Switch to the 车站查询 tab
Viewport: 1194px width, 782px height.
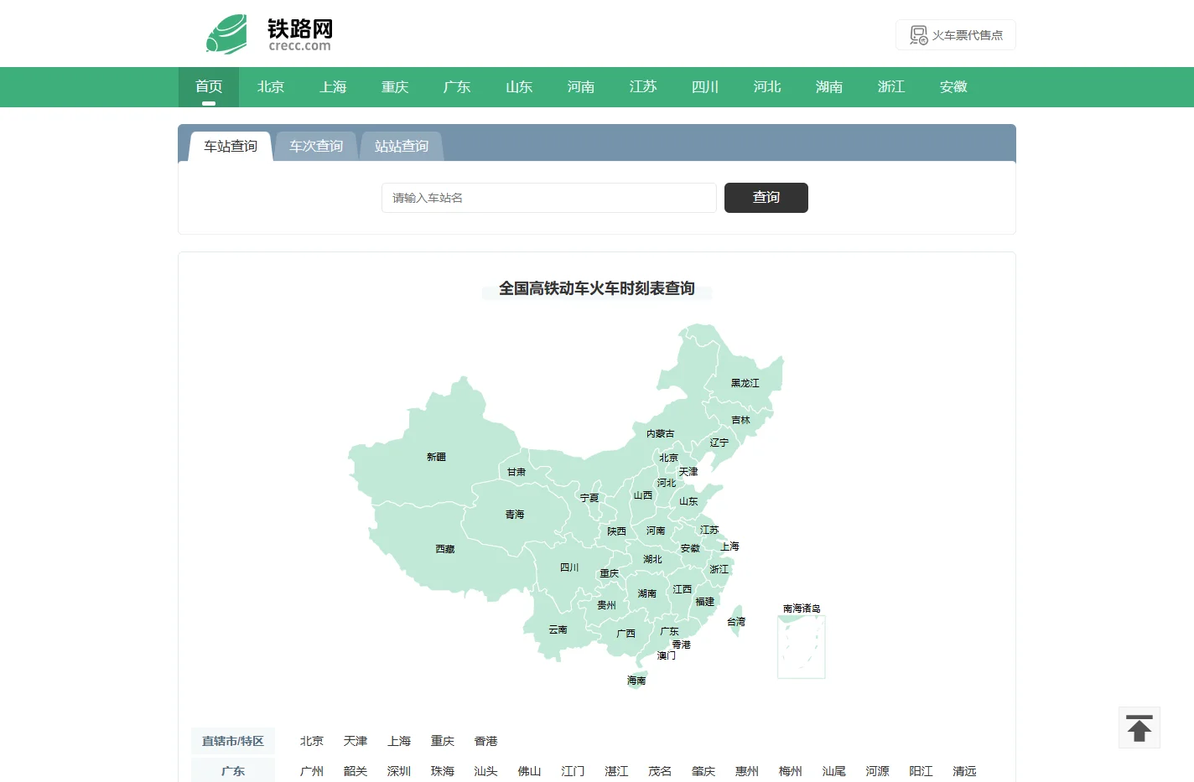231,147
